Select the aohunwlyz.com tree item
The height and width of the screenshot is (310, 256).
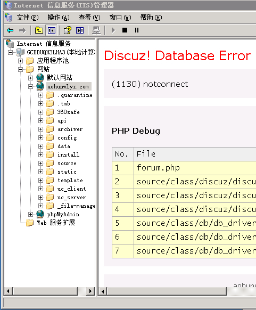tap(69, 86)
